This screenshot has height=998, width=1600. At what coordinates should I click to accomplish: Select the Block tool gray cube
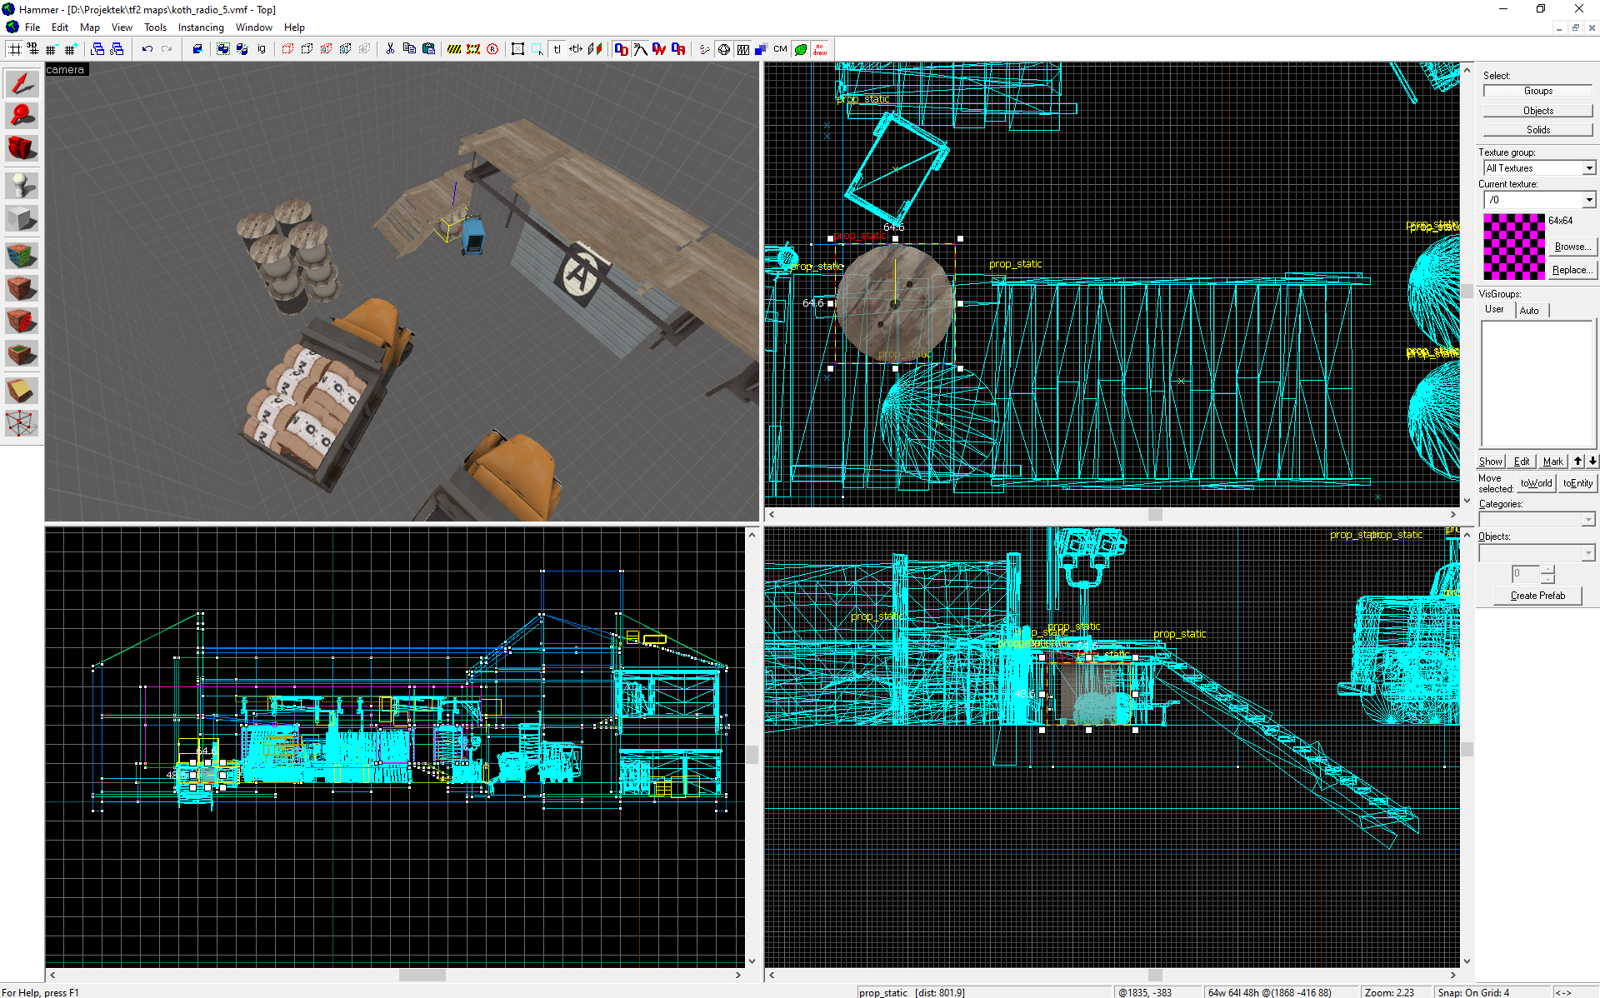22,218
